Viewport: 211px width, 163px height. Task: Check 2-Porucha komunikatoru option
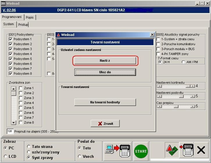pos(158,44)
